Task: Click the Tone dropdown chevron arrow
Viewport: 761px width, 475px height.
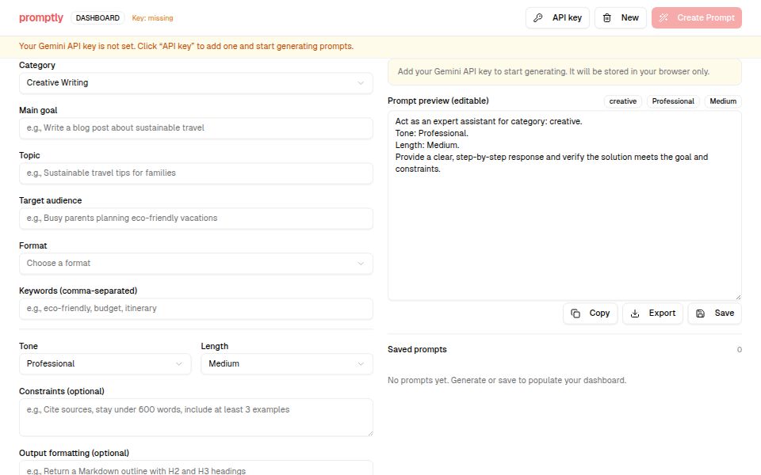Action: (x=179, y=364)
